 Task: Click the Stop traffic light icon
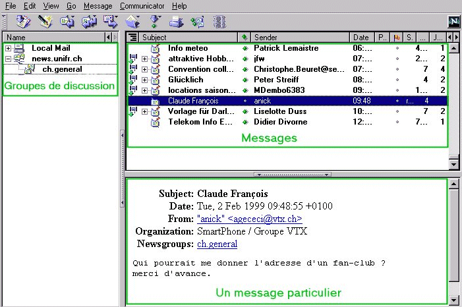click(x=219, y=22)
